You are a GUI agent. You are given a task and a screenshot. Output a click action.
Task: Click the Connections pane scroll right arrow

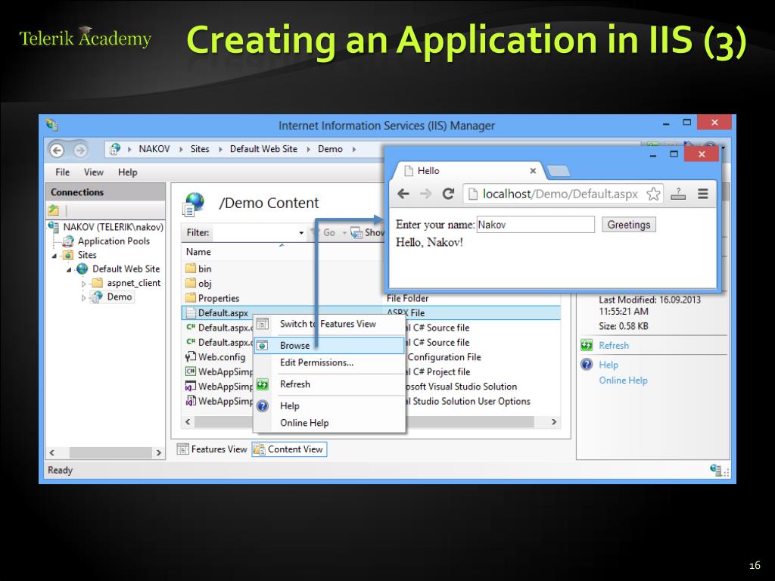pos(159,452)
